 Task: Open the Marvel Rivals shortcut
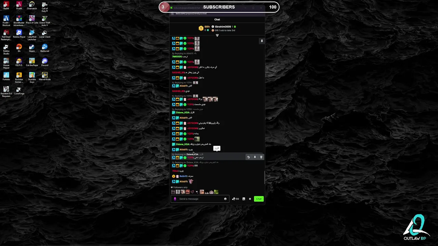pos(44,77)
